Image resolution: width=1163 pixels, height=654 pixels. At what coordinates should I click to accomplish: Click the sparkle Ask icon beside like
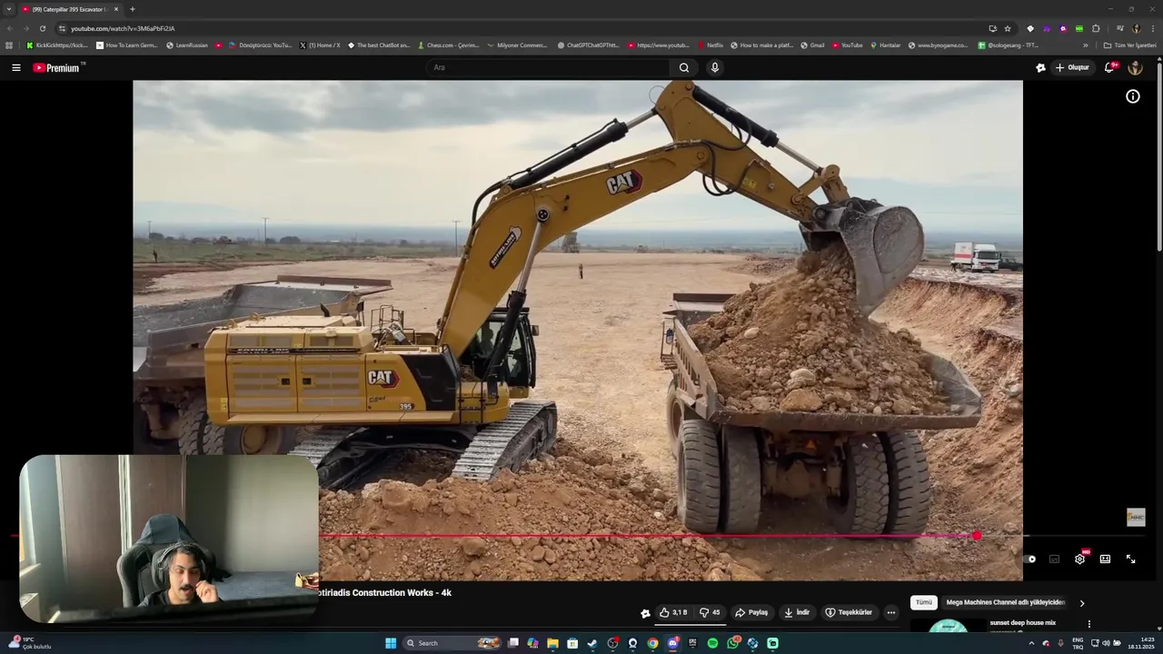[x=645, y=613]
